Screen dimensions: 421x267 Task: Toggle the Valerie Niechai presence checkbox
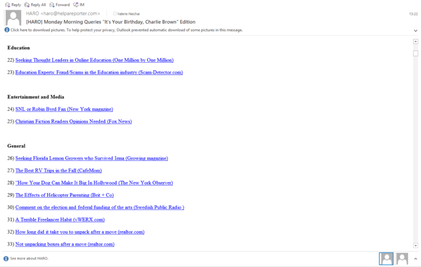point(115,14)
